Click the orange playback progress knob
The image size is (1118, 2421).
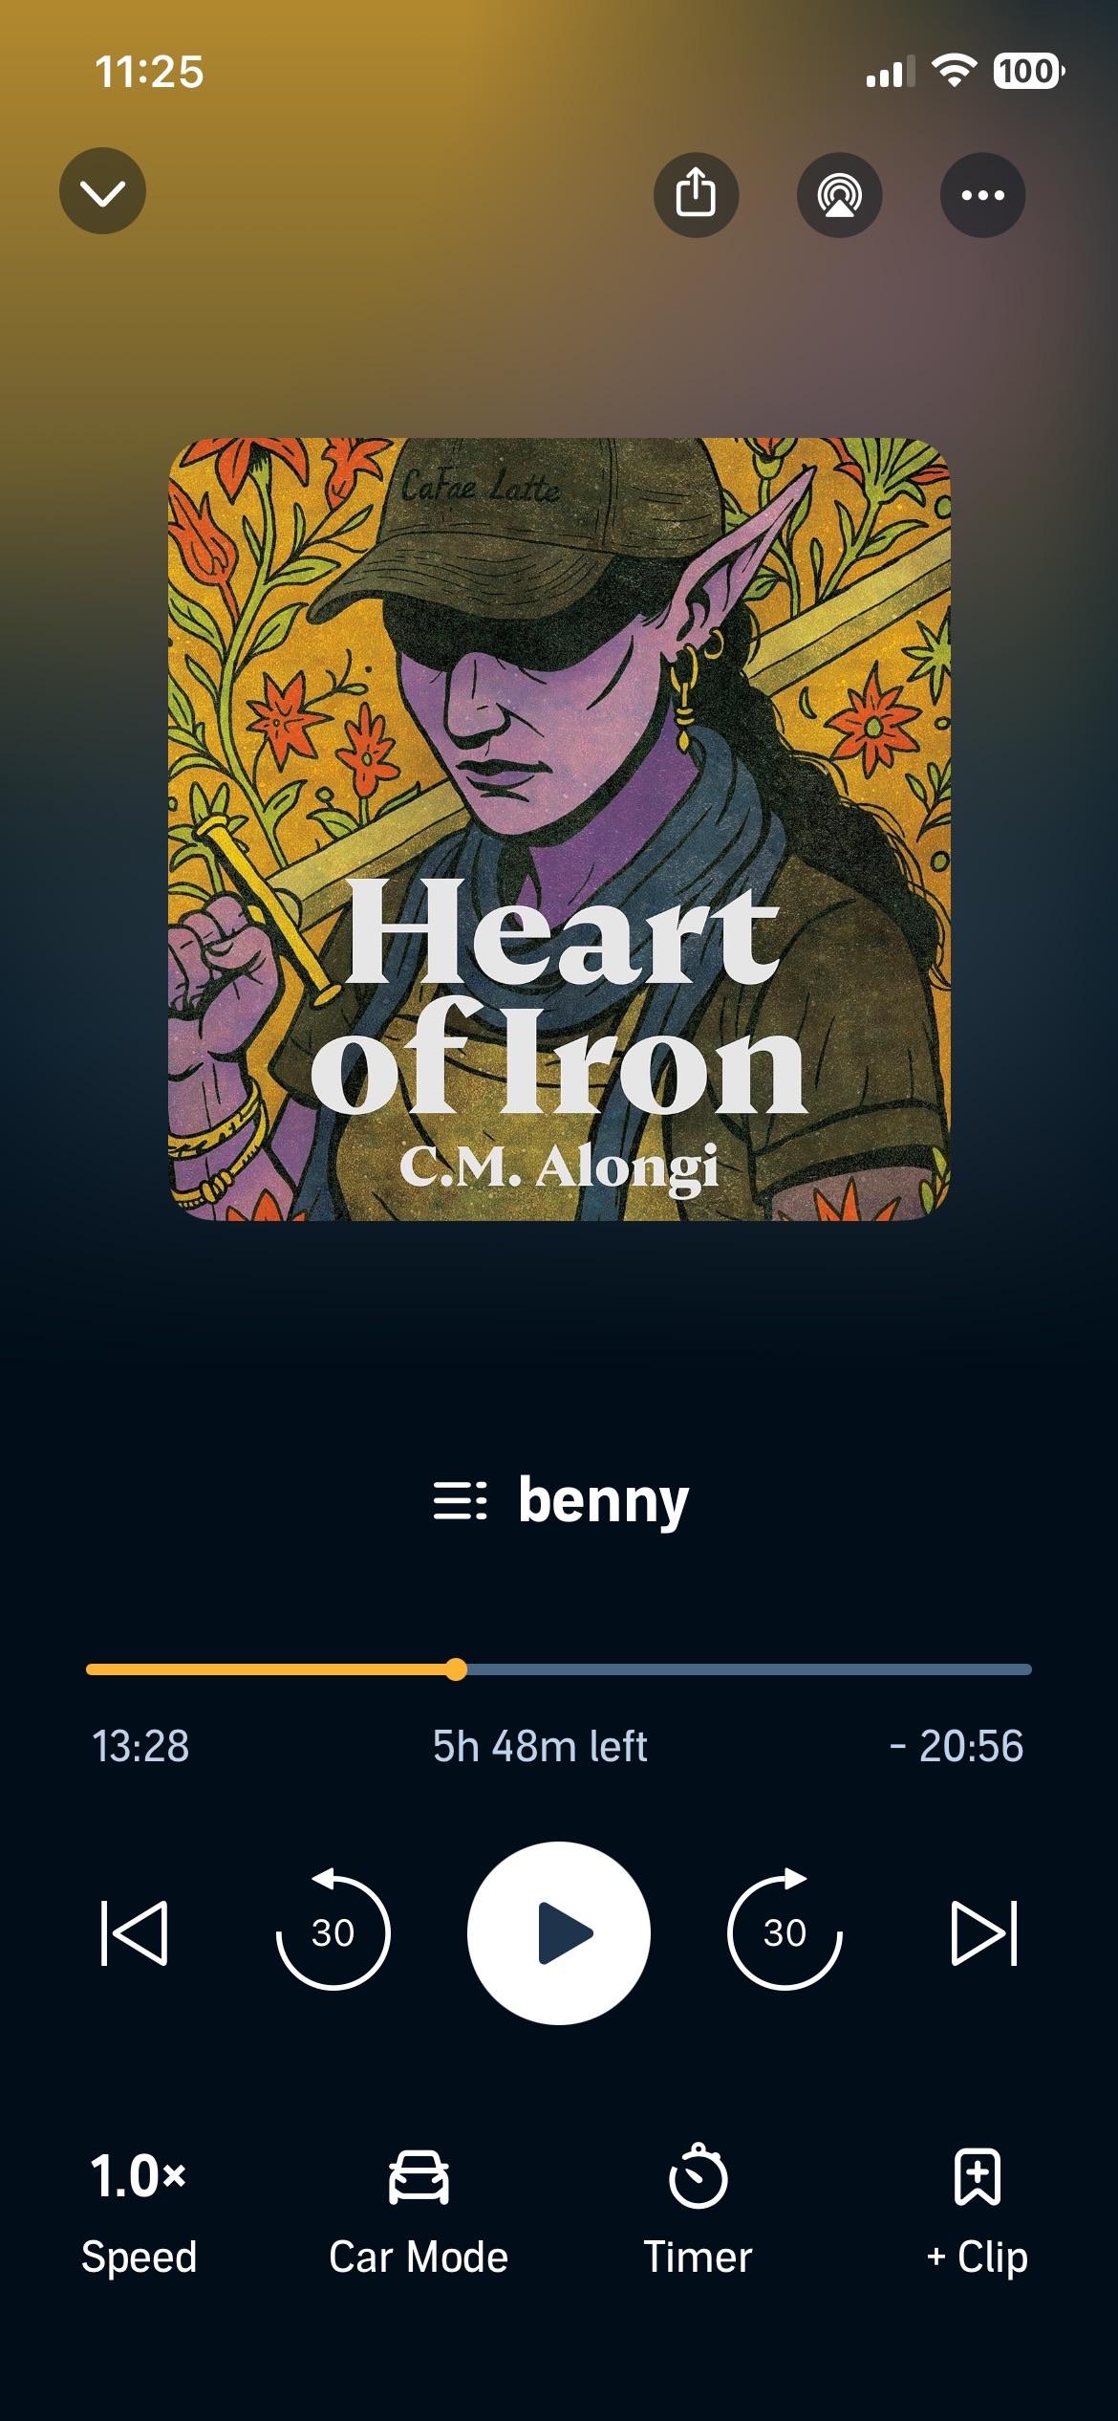click(457, 1669)
